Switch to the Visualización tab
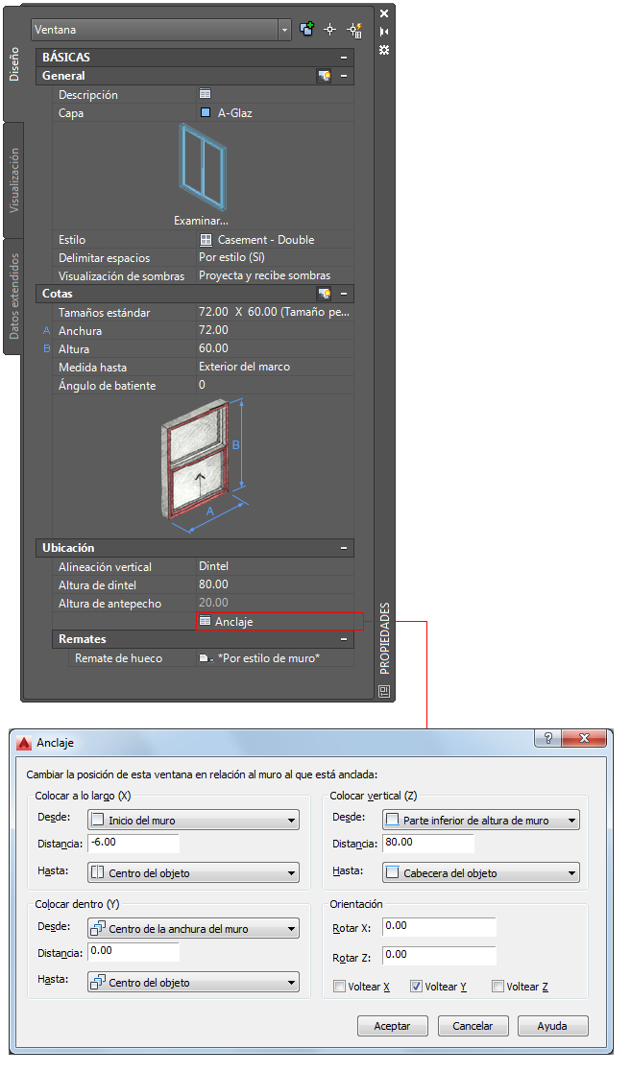 click(13, 179)
